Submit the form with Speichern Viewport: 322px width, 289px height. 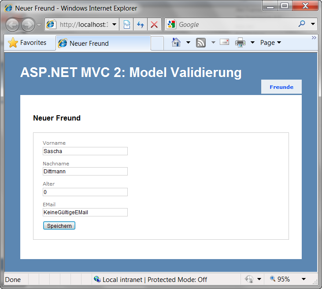click(x=59, y=226)
